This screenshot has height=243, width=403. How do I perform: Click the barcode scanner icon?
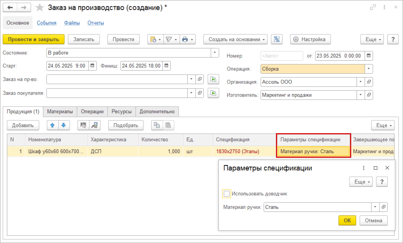83,125
